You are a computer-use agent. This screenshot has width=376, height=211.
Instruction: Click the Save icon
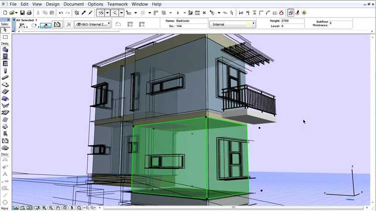click(x=22, y=13)
